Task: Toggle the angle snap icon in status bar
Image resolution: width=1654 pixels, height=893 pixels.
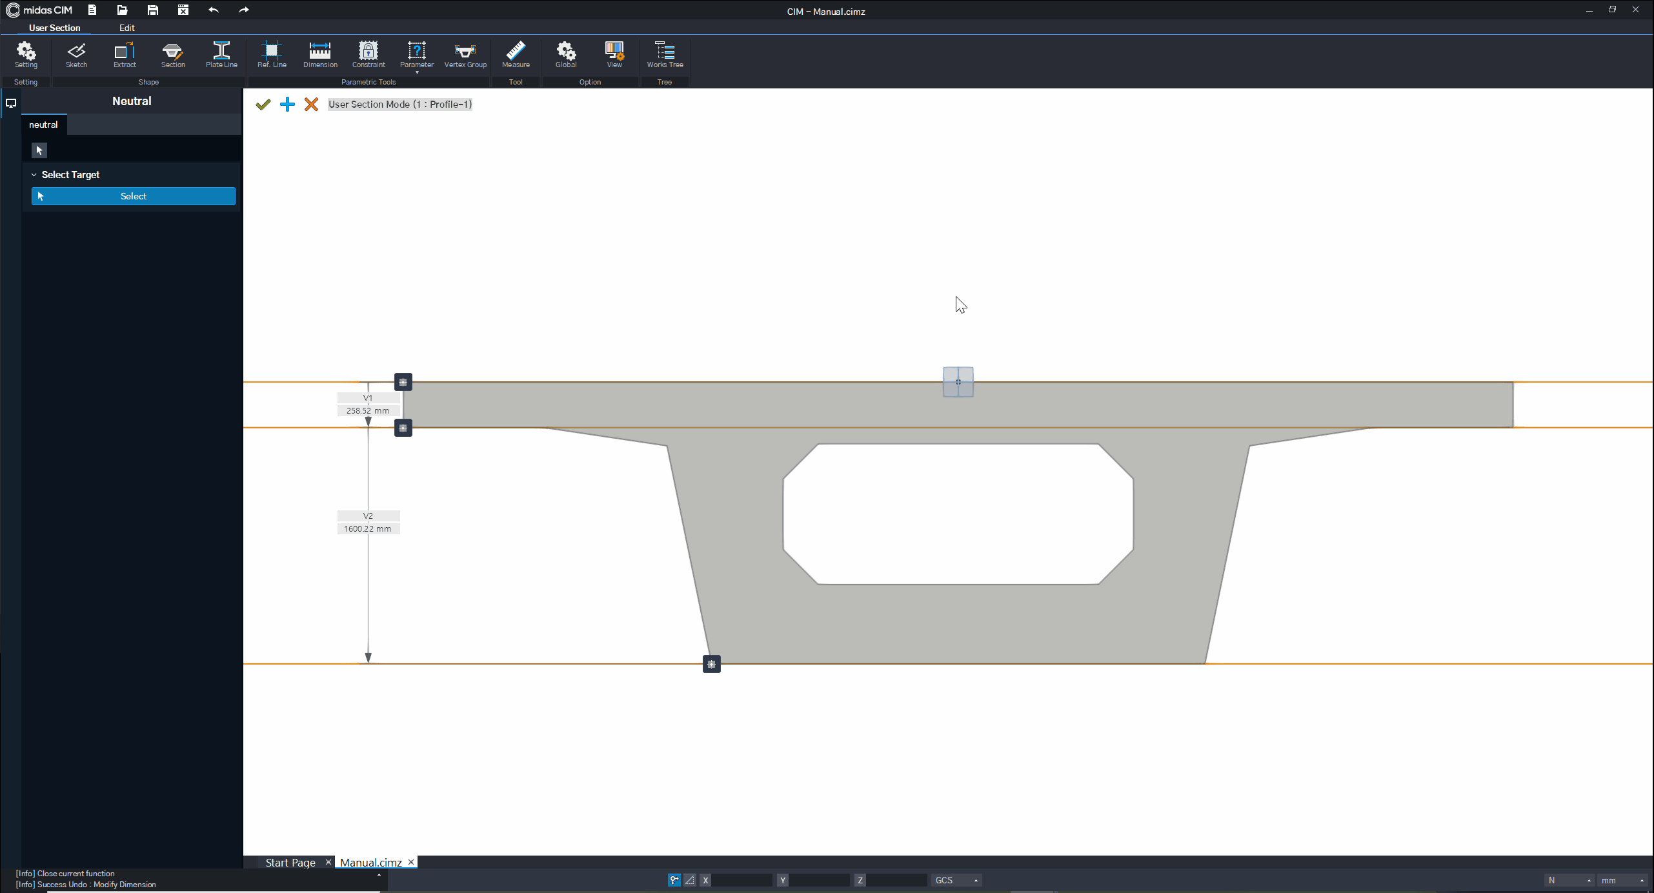Action: 689,880
